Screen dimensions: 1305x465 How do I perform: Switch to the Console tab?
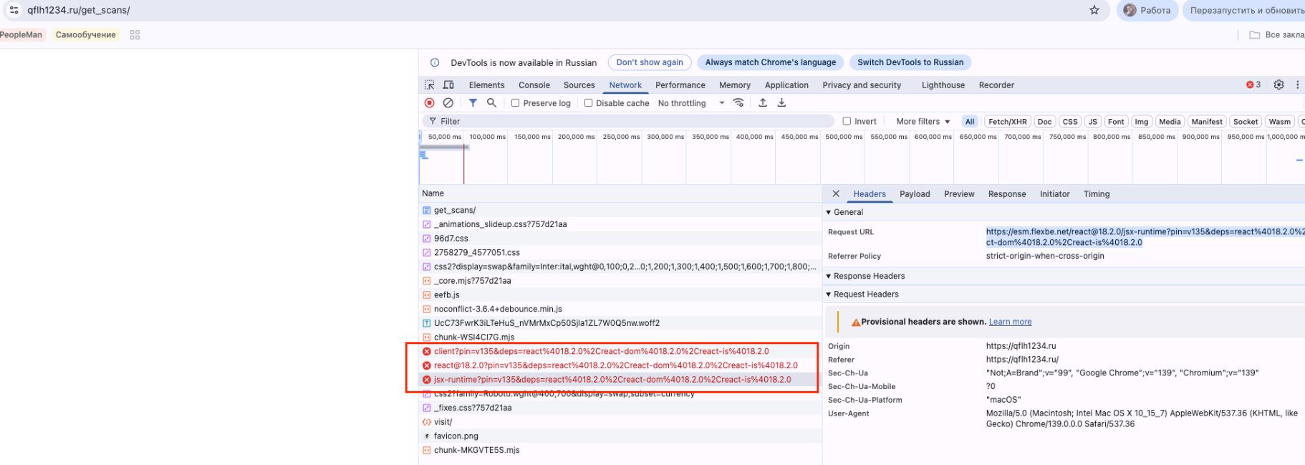tap(534, 85)
